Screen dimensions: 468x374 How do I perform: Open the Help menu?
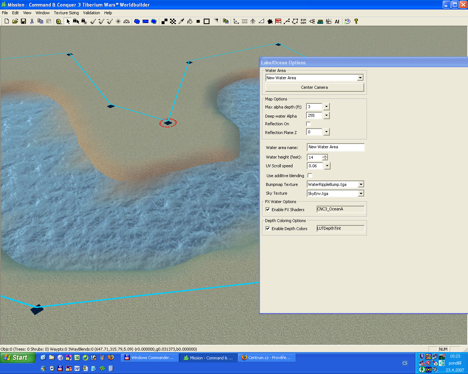[108, 13]
